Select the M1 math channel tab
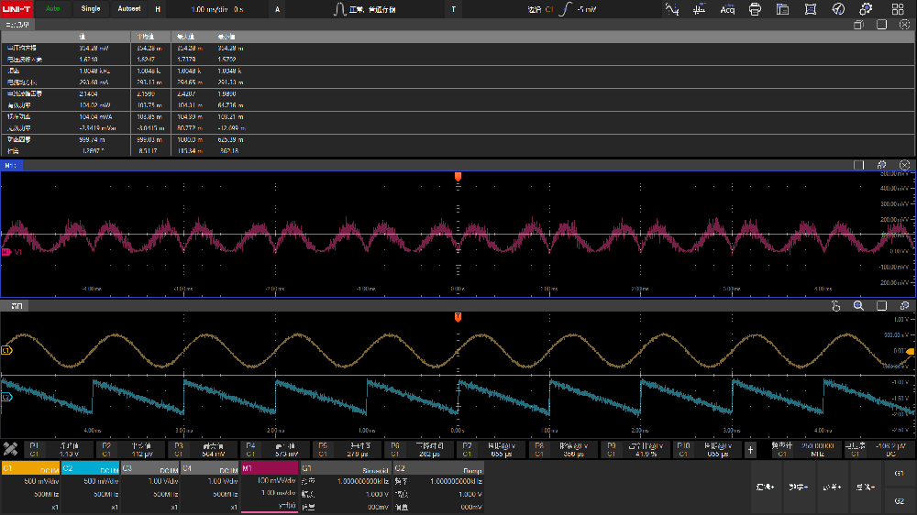Screen dimensions: 917x515 pyautogui.click(x=270, y=468)
